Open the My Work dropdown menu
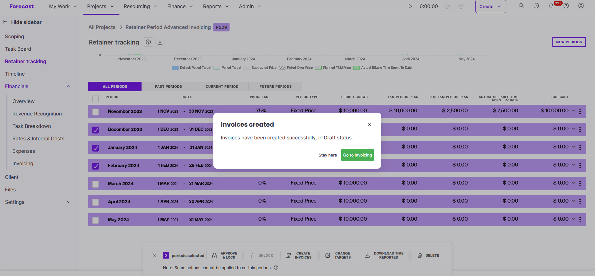 pyautogui.click(x=63, y=6)
